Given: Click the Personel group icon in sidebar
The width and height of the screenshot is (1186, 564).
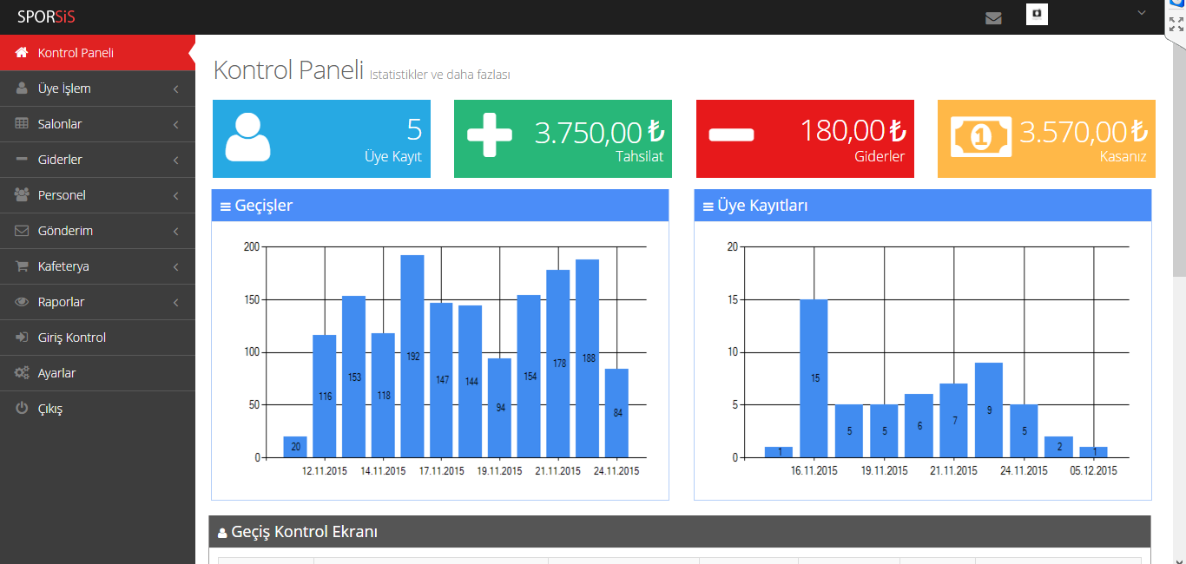Looking at the screenshot, I should tap(22, 195).
